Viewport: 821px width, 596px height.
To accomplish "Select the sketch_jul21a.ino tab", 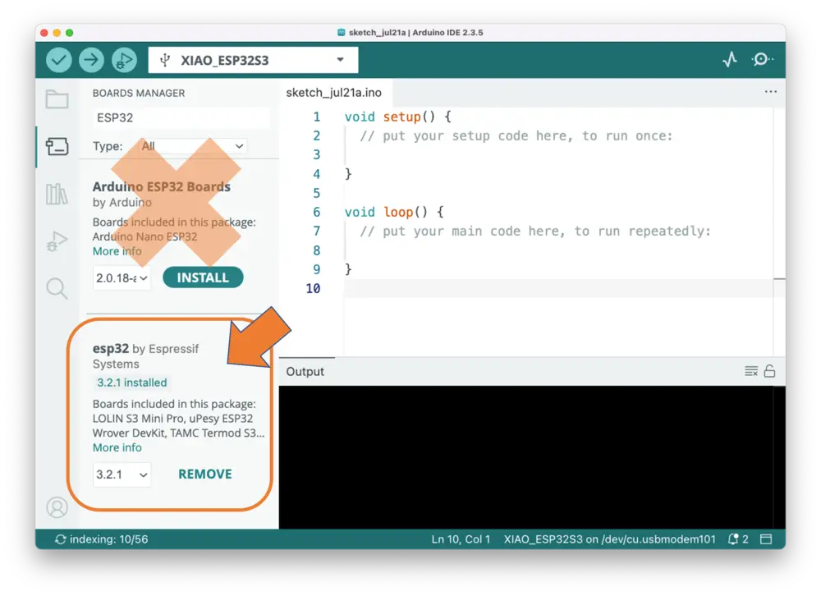I will coord(334,93).
